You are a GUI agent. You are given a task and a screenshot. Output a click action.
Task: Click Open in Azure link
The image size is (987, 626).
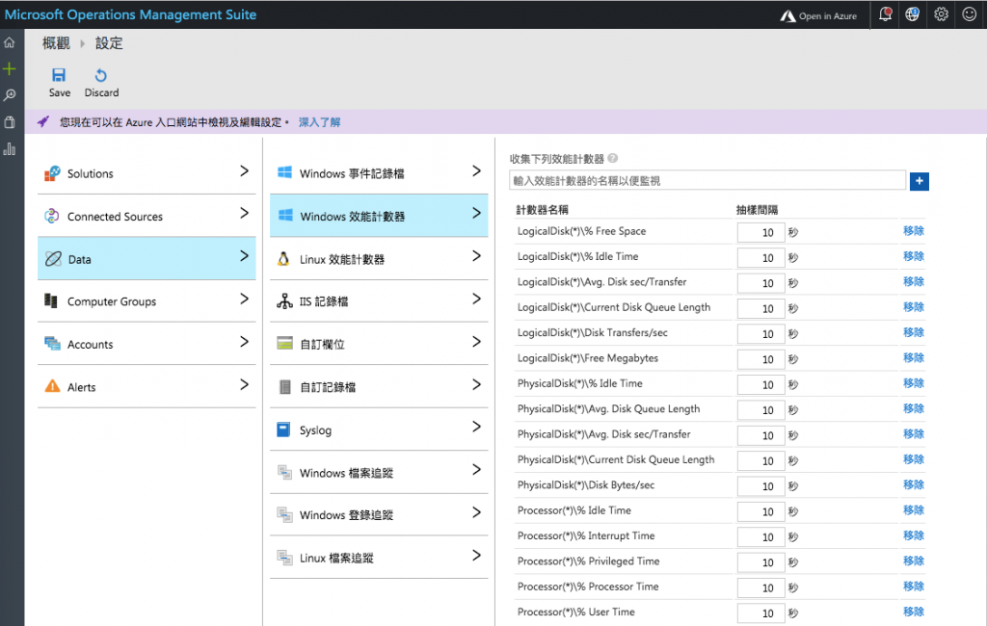[x=818, y=15]
